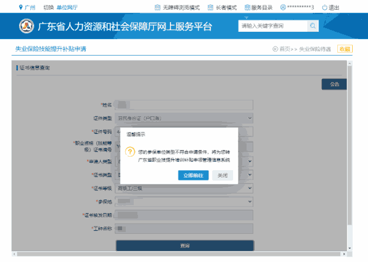Open the 公告 announcement button
Viewport: 368px width, 262px height.
334,84
